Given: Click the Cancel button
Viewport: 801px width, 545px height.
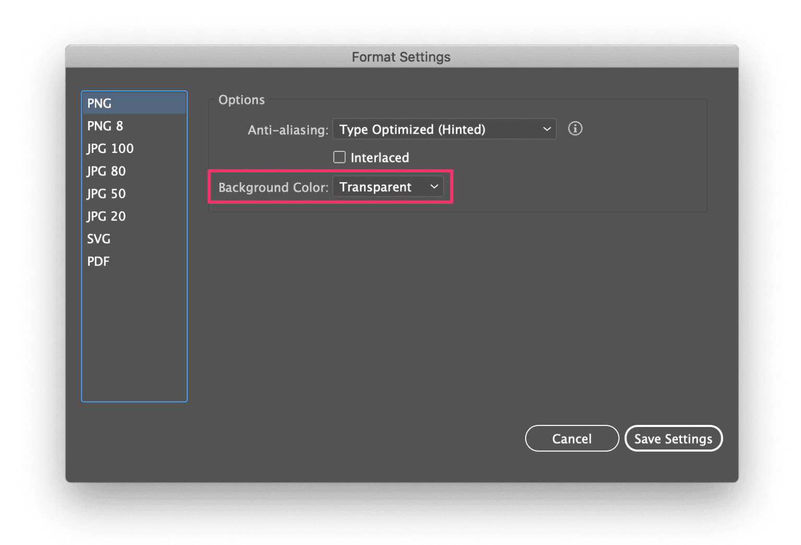Looking at the screenshot, I should 572,439.
